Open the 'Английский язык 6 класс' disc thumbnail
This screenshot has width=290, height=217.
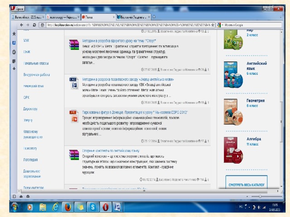point(233,75)
